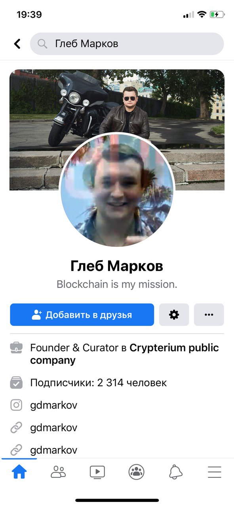
Task: Tap the Instagram icon beside gdmarkov
Action: point(16,405)
